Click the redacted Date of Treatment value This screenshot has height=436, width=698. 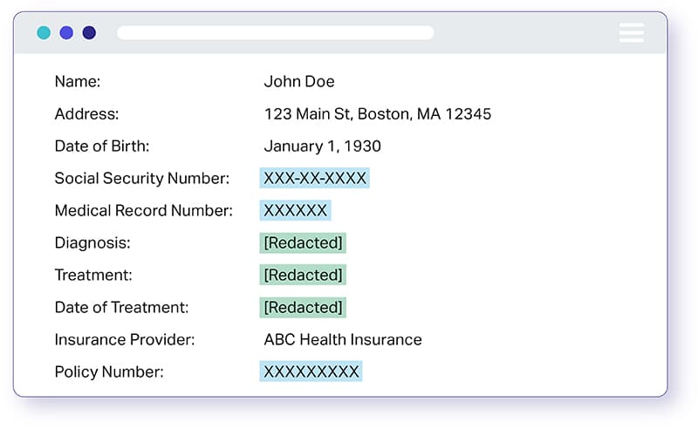(x=303, y=307)
